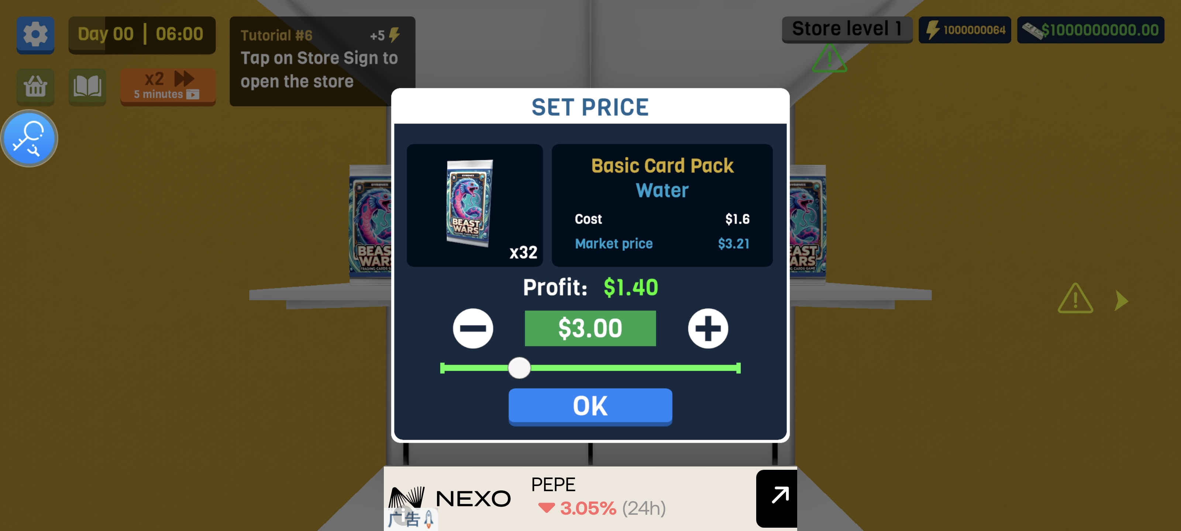Tap the cash balance display

[x=1090, y=30]
